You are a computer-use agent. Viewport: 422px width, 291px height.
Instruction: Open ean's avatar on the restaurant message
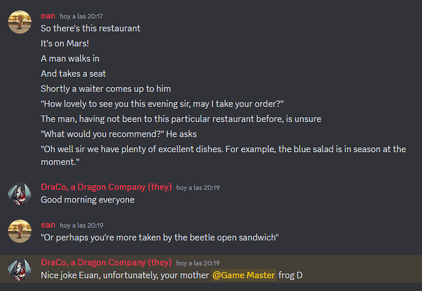[x=20, y=22]
